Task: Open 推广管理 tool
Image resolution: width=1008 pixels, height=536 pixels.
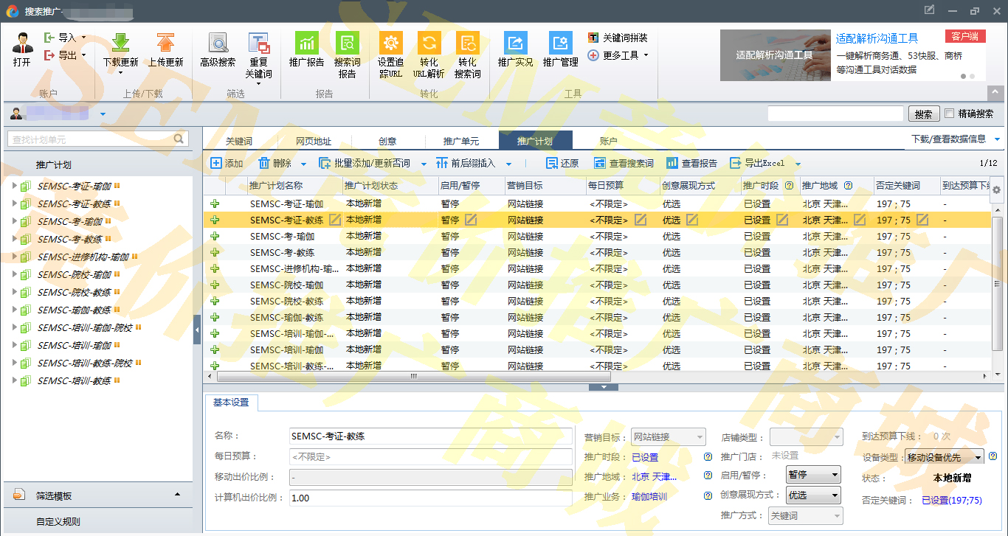Action: click(560, 43)
